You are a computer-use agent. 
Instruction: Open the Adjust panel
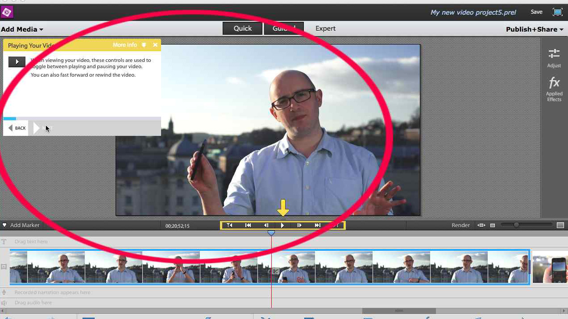pyautogui.click(x=554, y=58)
